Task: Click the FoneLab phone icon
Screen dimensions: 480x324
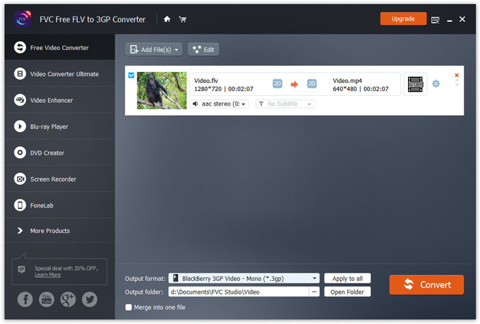Action: tap(20, 205)
